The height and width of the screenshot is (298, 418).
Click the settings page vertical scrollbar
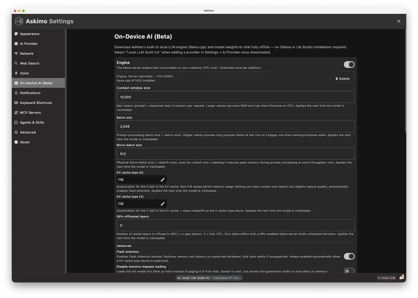coord(405,81)
